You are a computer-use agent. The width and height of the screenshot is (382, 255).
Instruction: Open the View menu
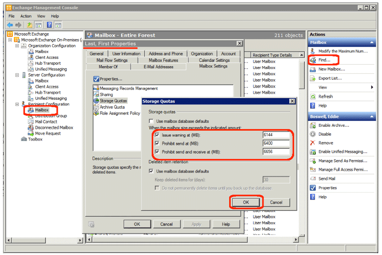[41, 16]
